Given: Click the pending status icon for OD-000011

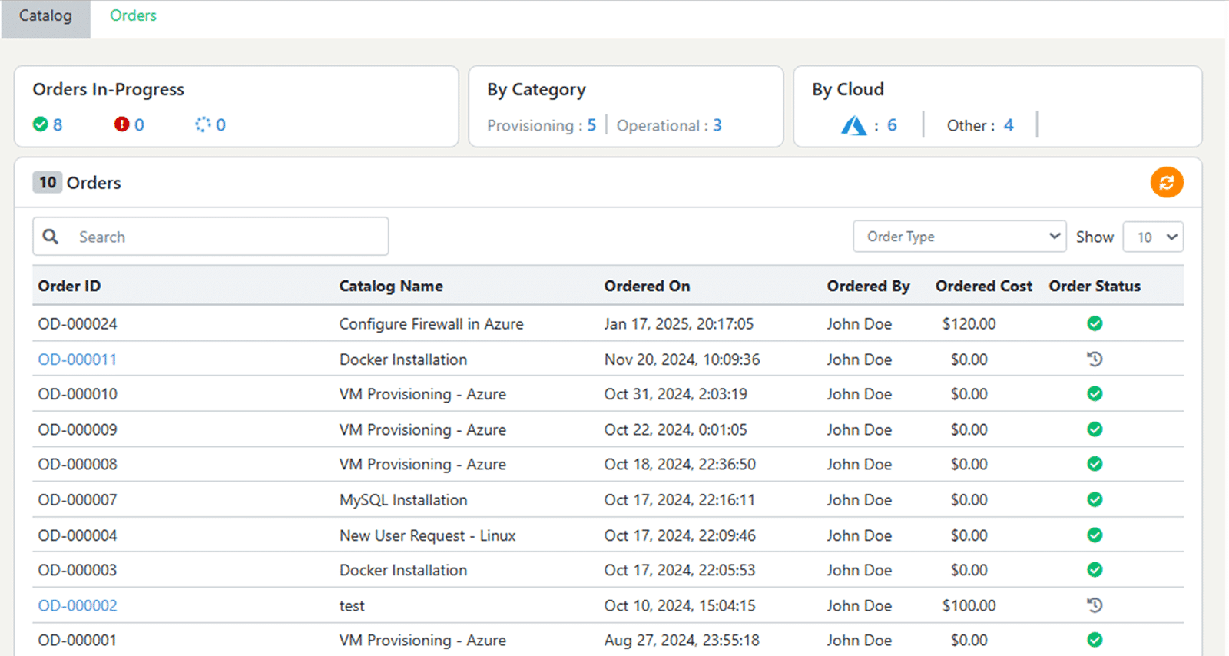Looking at the screenshot, I should click(x=1095, y=359).
